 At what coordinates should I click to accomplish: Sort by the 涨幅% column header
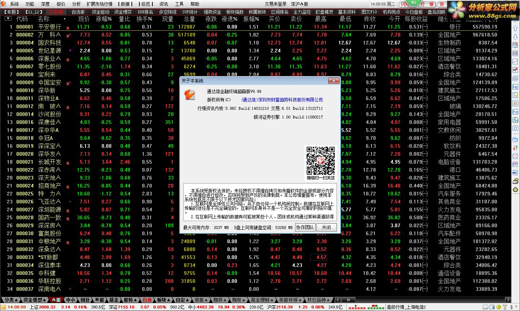point(104,19)
